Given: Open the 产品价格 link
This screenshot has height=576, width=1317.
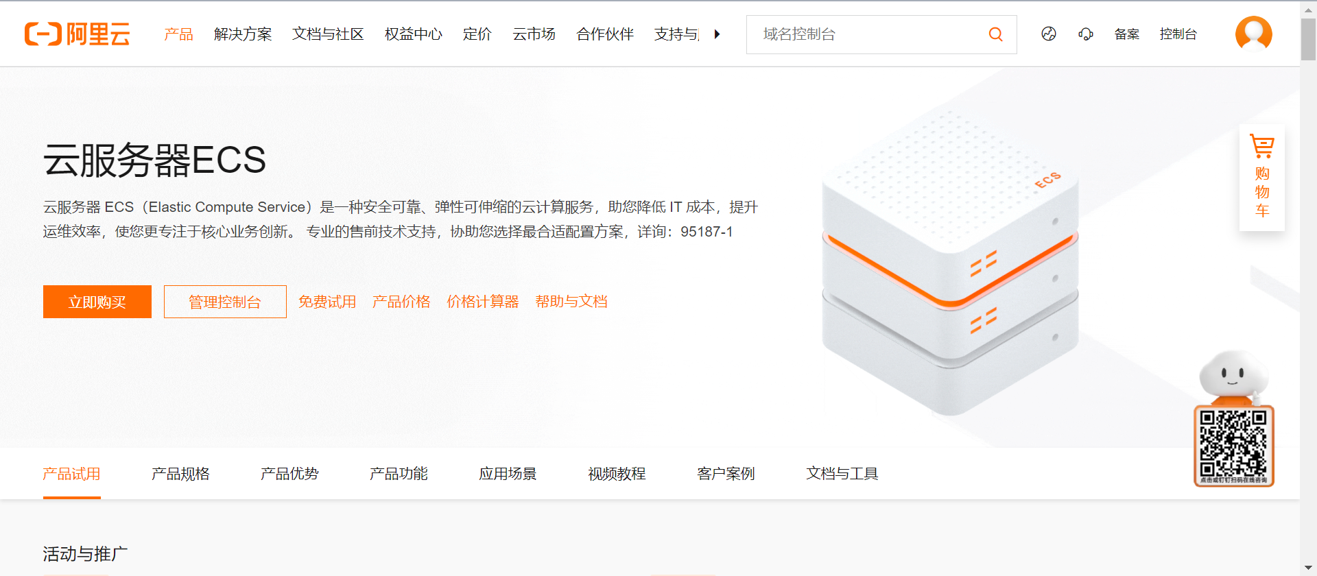Looking at the screenshot, I should (x=401, y=302).
